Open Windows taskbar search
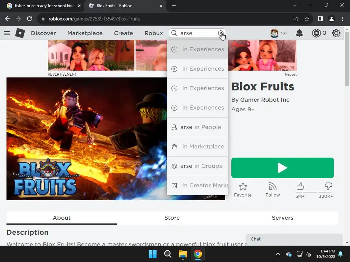350x262 pixels. pos(167,254)
